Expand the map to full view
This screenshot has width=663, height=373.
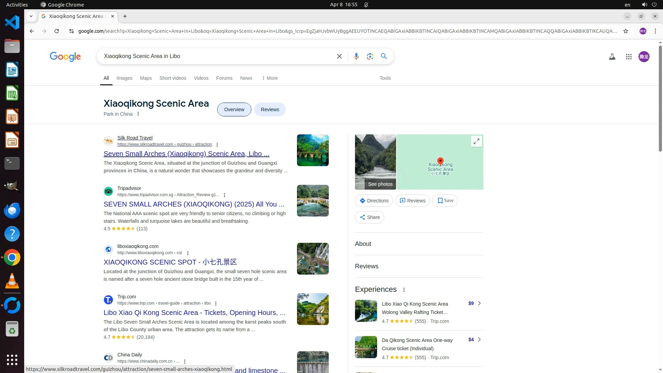(x=476, y=141)
